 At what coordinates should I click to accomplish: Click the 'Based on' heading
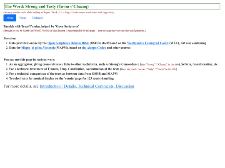tap(10, 38)
